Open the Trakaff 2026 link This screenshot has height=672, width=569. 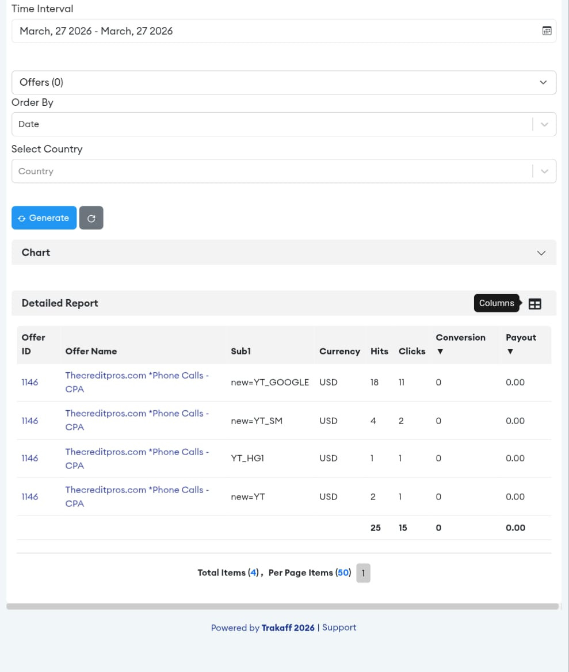pos(288,628)
